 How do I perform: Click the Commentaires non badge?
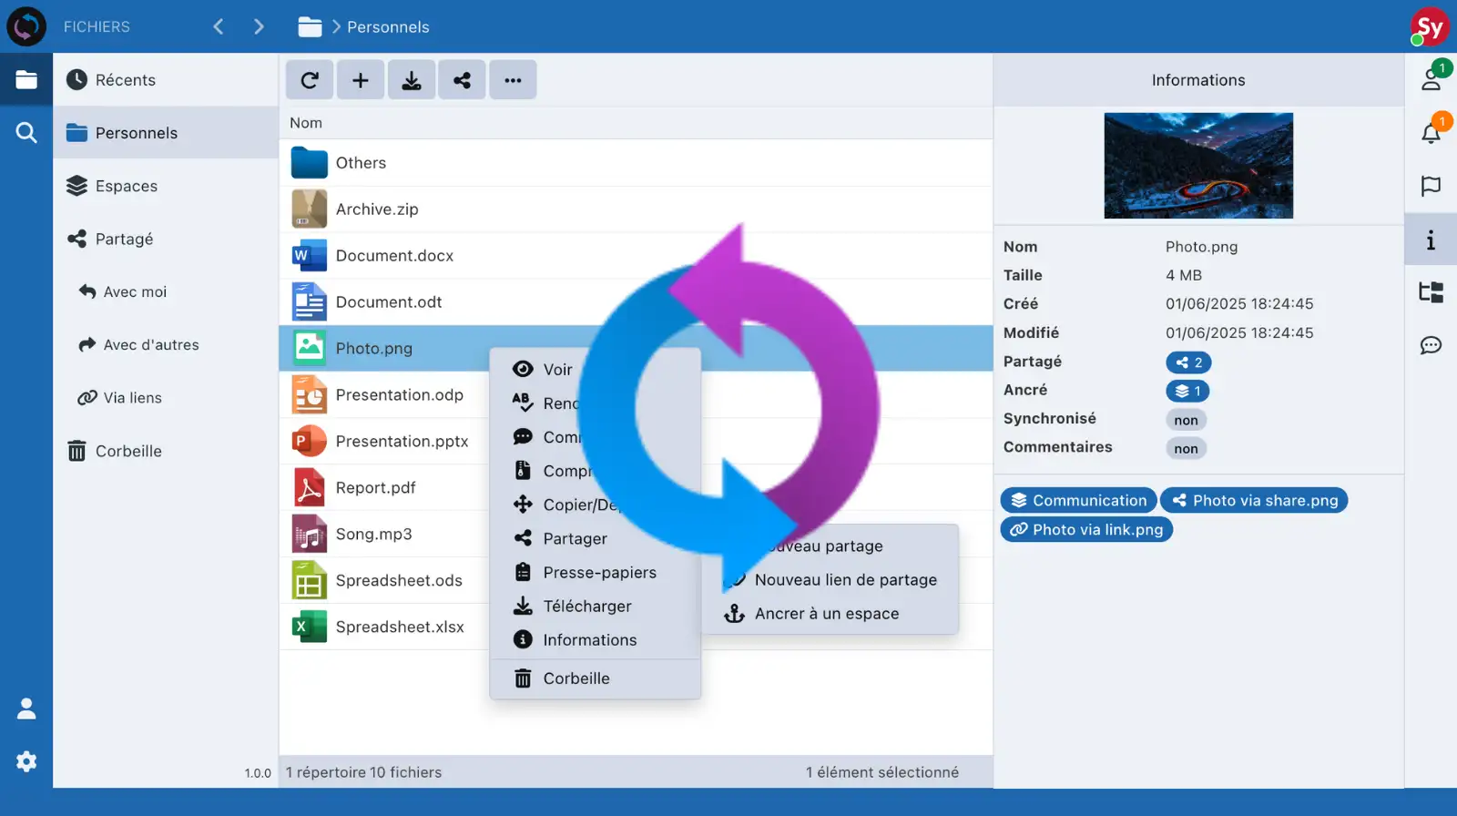point(1186,448)
